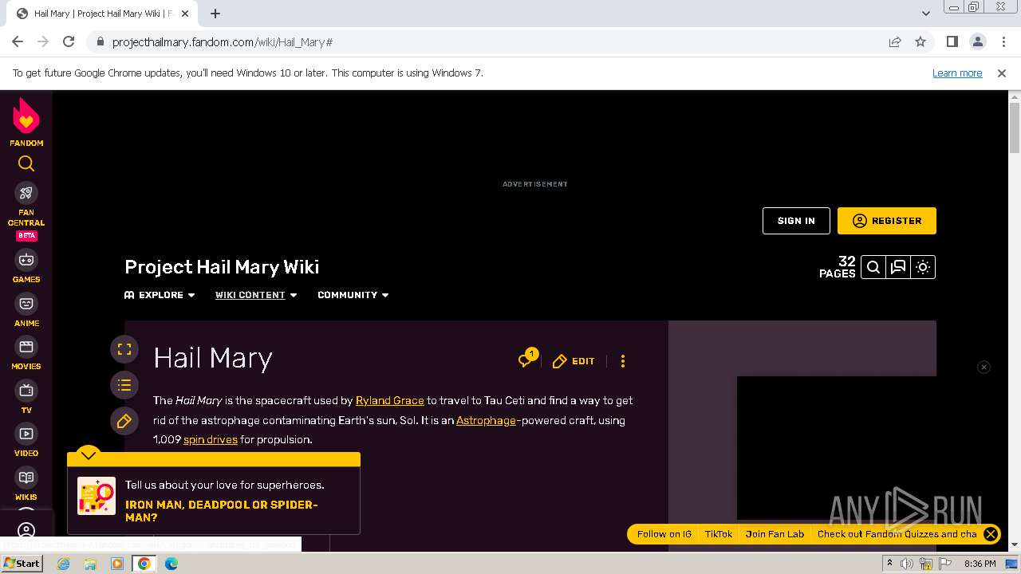Screen dimensions: 1021x574
Task: Close the Hail Mary tab
Action: (185, 14)
